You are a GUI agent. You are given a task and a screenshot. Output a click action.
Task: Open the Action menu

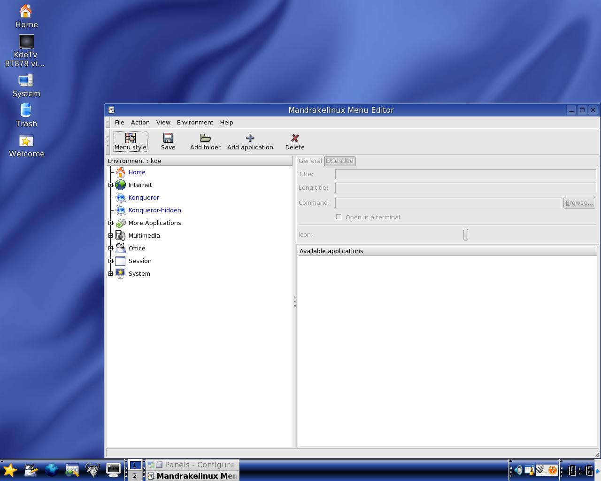pos(140,122)
